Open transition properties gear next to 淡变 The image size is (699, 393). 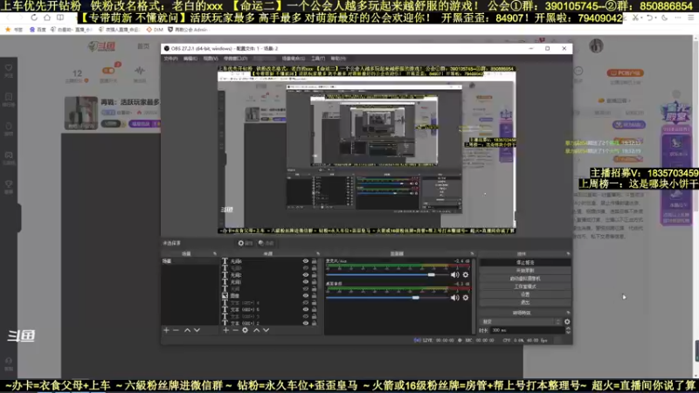point(567,321)
